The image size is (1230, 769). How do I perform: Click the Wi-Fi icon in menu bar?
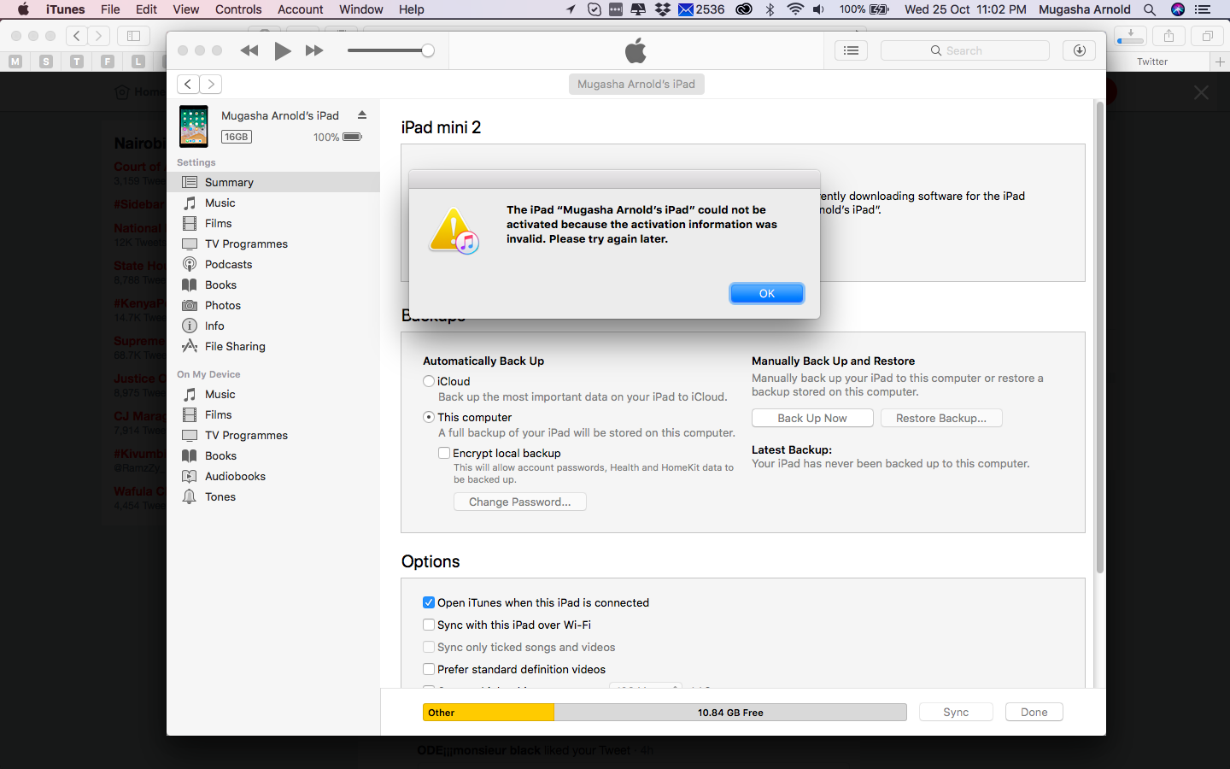[795, 9]
